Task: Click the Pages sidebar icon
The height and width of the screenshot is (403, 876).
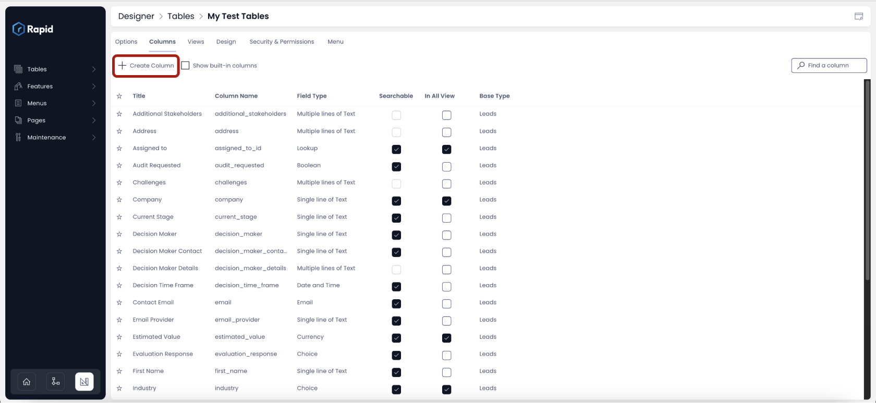Action: [18, 120]
